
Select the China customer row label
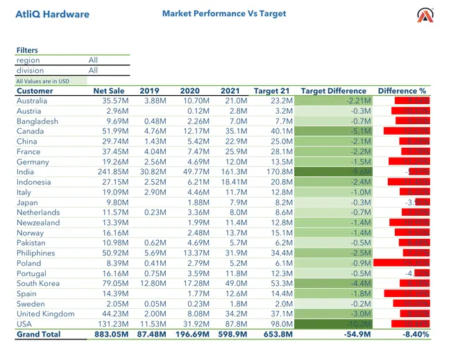[27, 142]
